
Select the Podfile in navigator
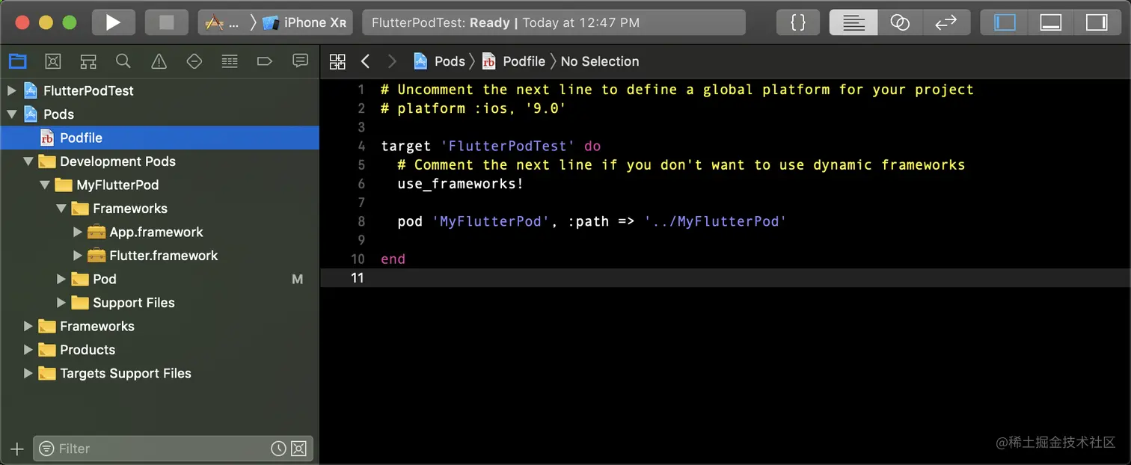(x=159, y=138)
